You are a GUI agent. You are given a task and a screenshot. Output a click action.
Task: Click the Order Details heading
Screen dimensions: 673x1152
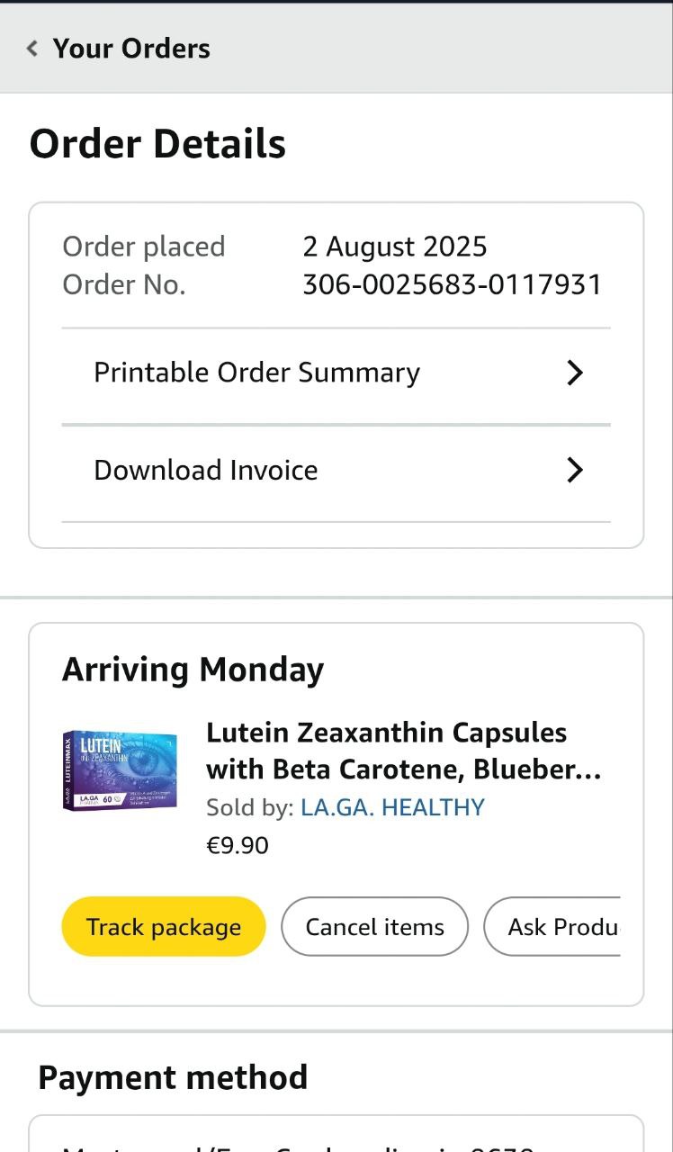pos(157,144)
